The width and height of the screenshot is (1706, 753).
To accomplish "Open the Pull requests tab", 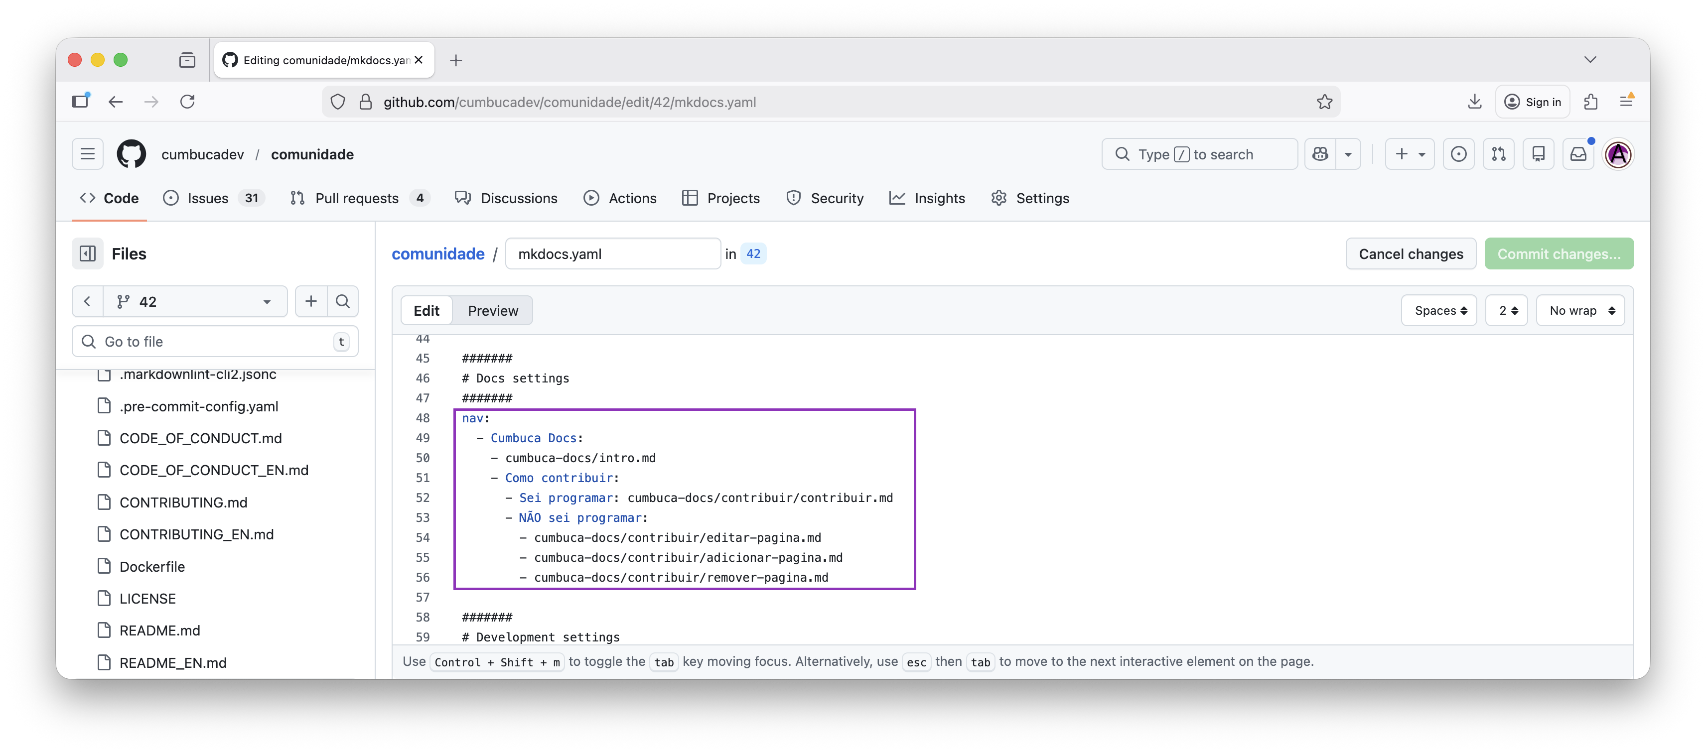I will 361,198.
